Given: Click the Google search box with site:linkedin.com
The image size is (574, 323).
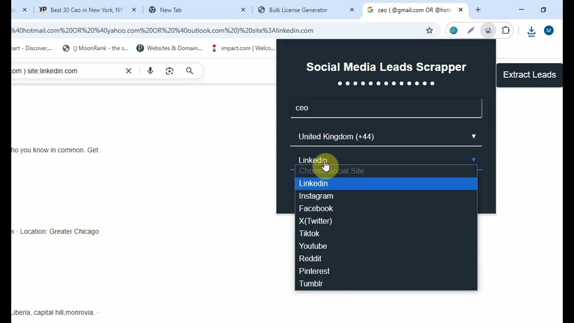Looking at the screenshot, I should [x=67, y=71].
